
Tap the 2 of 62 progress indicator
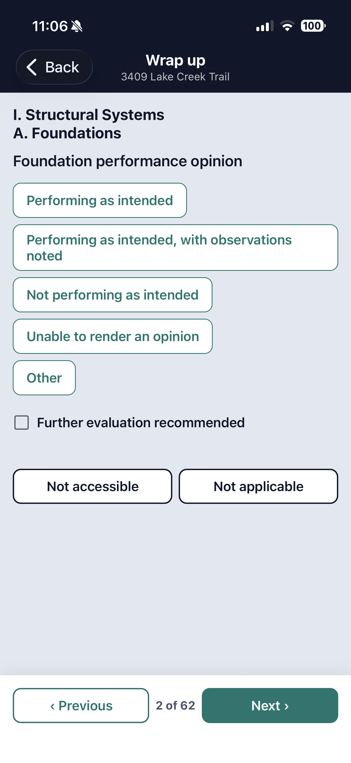pos(175,706)
